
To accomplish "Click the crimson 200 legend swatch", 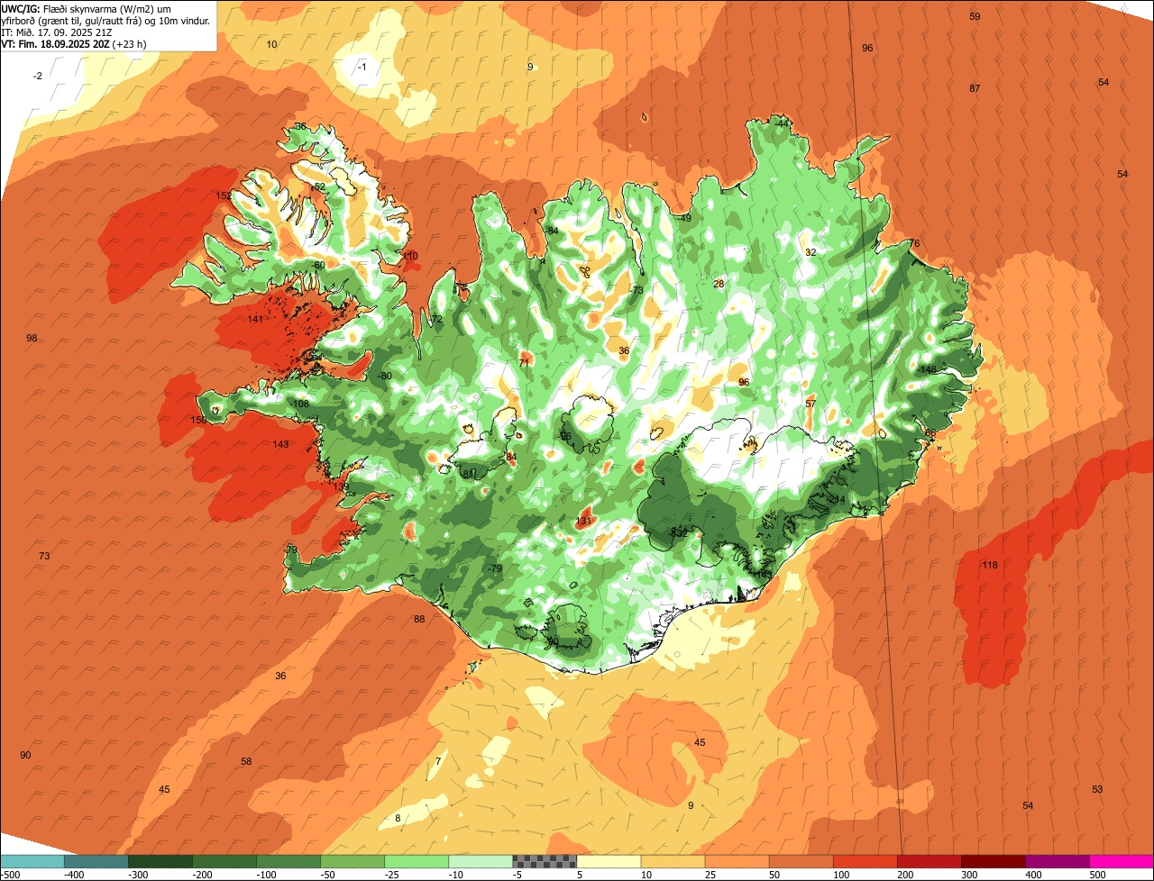I will pyautogui.click(x=929, y=861).
